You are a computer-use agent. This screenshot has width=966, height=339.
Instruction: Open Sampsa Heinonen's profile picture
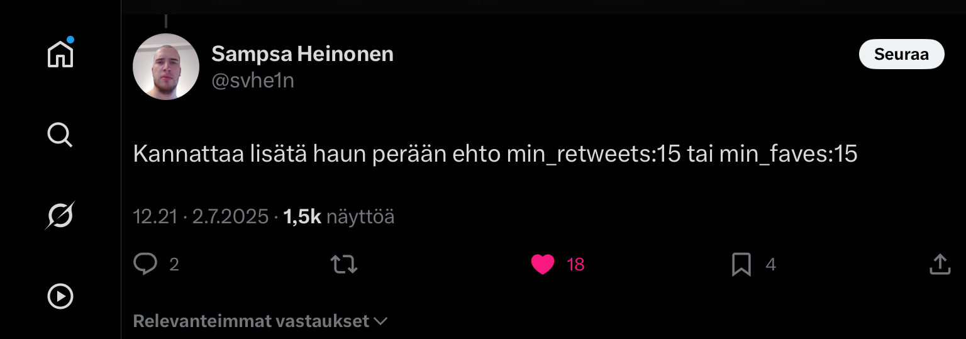[166, 67]
